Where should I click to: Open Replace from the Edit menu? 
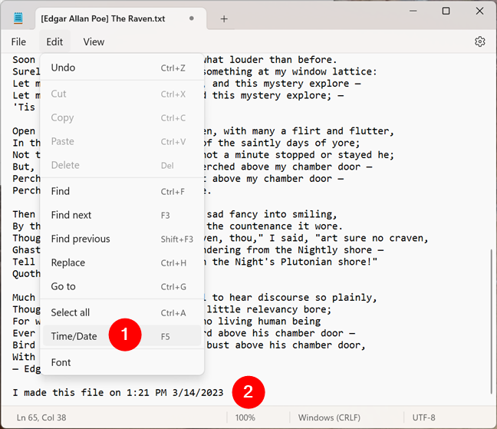coord(122,262)
